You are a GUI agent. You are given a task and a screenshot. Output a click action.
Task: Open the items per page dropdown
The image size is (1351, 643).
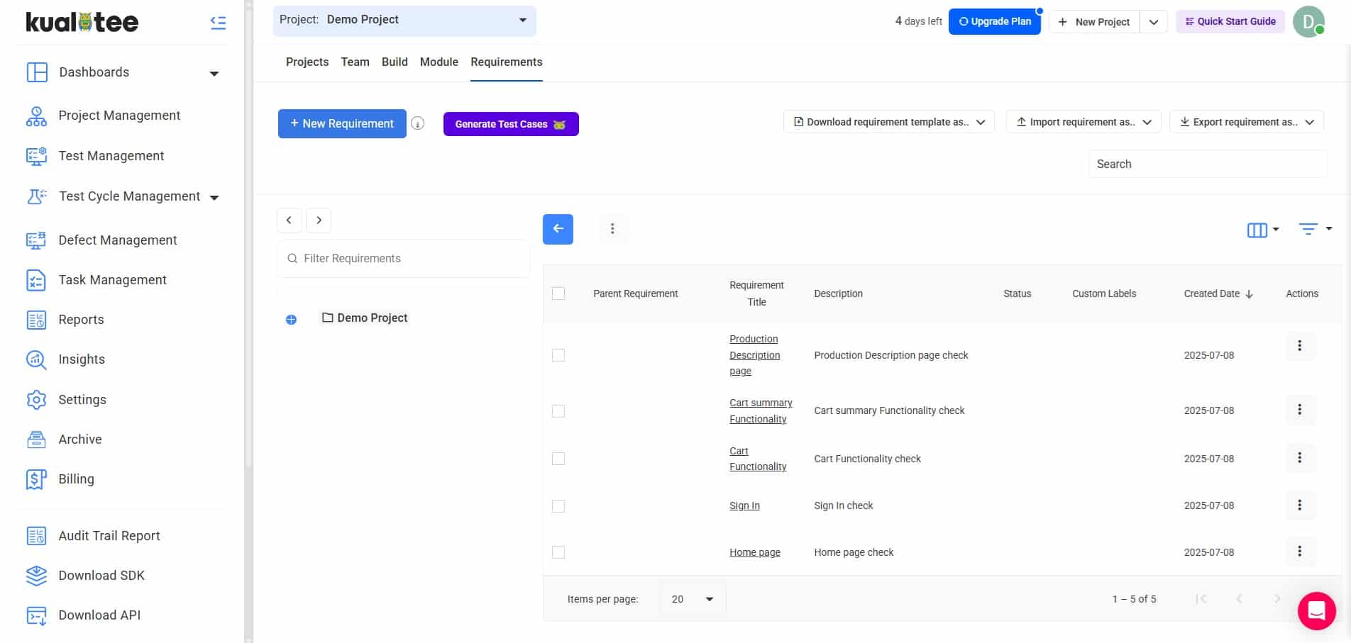[x=693, y=599]
